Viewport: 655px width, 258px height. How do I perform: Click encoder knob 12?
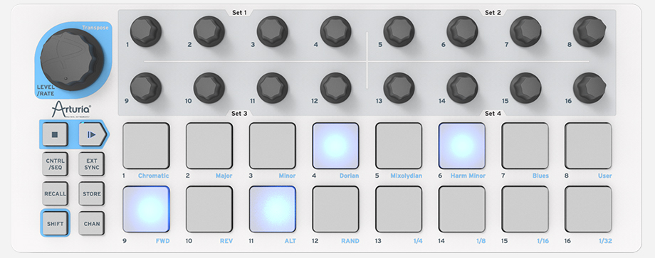coord(336,88)
